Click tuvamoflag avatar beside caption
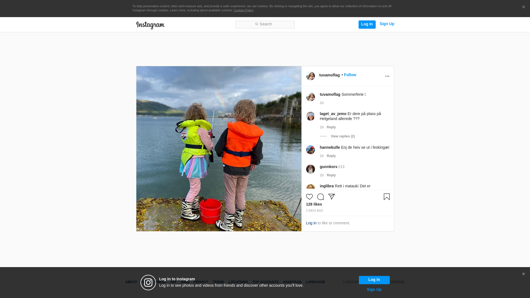 311,97
